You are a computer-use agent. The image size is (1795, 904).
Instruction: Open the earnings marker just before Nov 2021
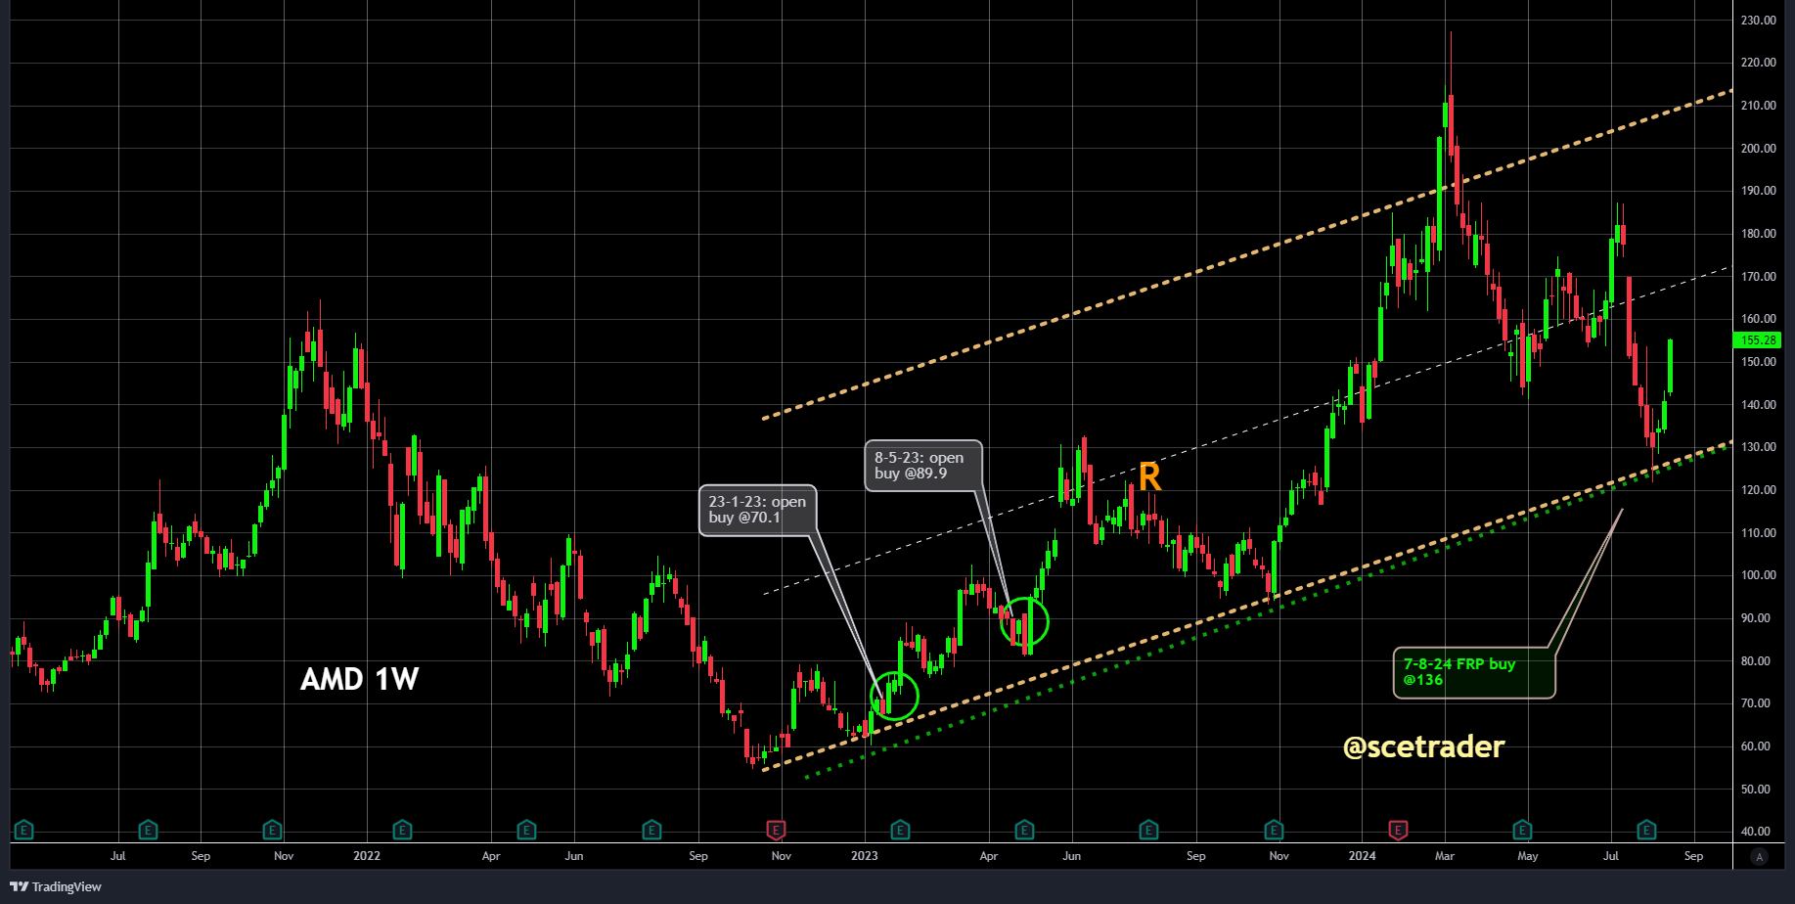272,831
